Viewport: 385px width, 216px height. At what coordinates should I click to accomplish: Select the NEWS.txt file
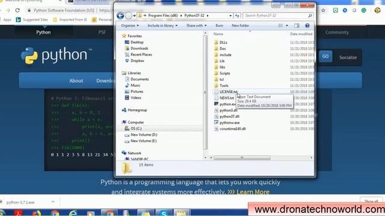(x=227, y=98)
